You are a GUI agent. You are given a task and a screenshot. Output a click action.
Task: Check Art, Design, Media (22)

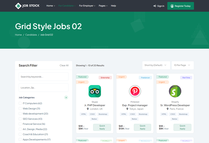coord(20,129)
